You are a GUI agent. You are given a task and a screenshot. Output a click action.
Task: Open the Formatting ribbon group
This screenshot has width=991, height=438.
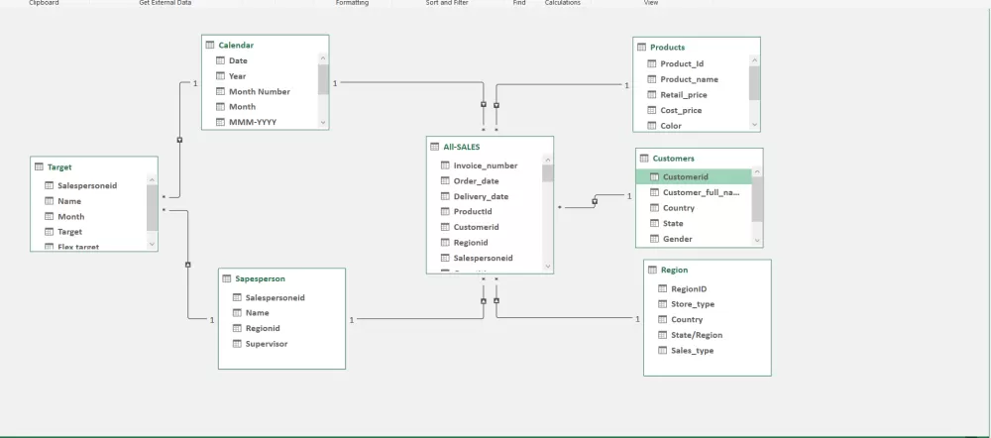pos(352,3)
